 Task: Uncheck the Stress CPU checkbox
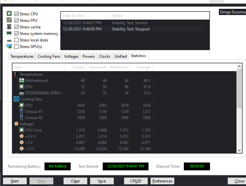[16, 14]
